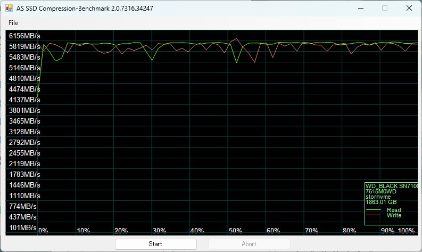Close the AS SSD Compression-Benchmark window
Image resolution: width=422 pixels, height=252 pixels.
tap(409, 8)
